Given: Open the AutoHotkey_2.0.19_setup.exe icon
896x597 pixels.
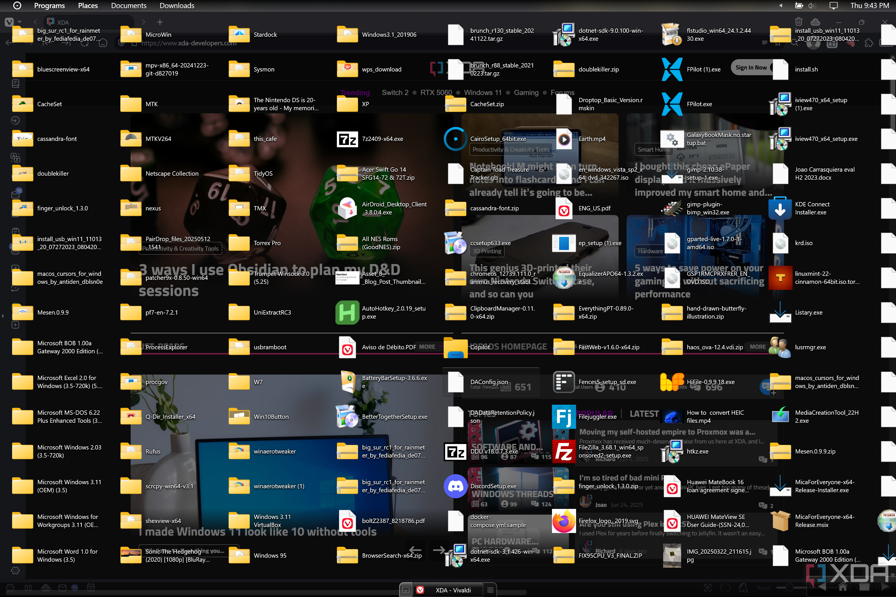Looking at the screenshot, I should [x=347, y=313].
